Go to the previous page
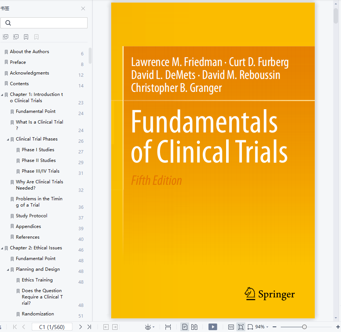341x332 pixels. tap(24, 327)
